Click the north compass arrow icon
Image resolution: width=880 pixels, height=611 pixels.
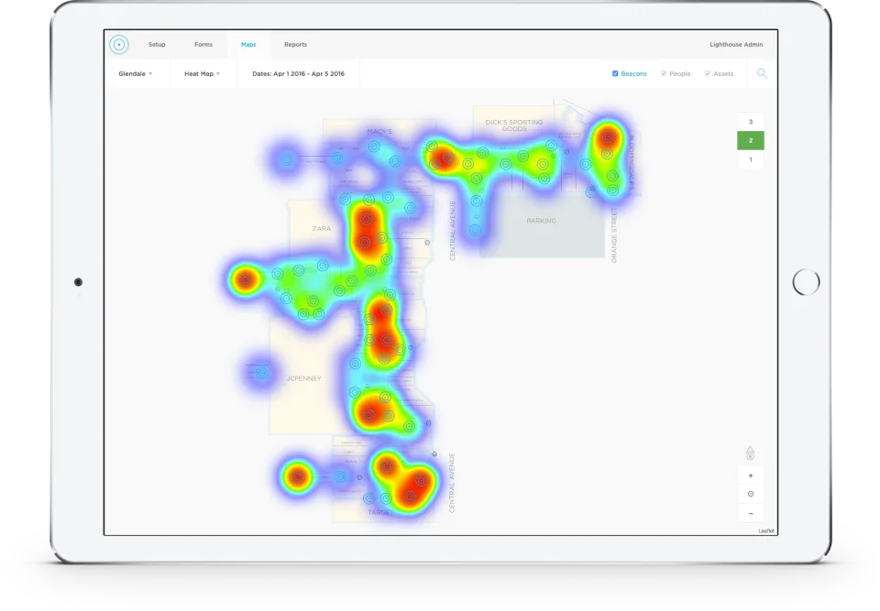[750, 453]
